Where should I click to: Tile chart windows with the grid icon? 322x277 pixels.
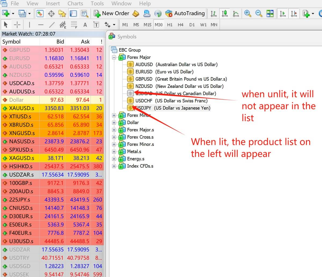(270, 13)
